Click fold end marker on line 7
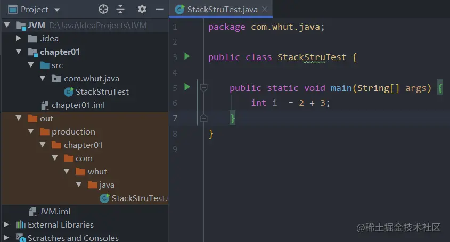 coord(203,118)
